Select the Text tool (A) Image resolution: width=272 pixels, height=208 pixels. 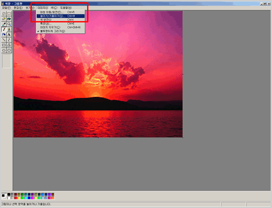[x=9, y=35]
